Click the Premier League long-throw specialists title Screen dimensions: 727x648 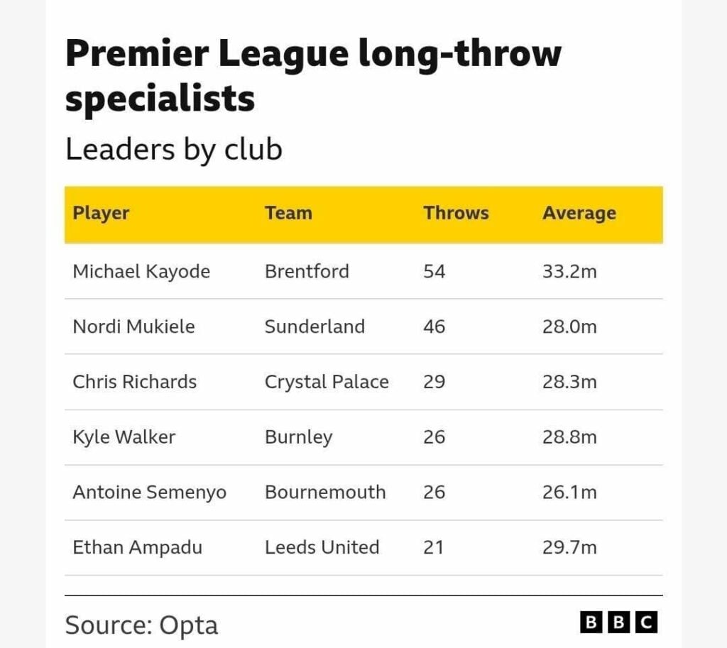pyautogui.click(x=312, y=75)
